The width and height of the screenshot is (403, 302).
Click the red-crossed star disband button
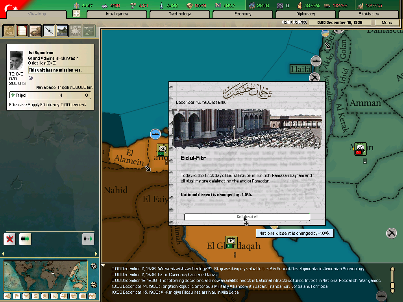point(9,239)
